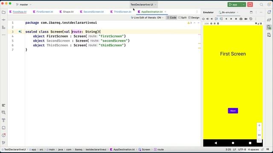Click the warnings count indicator

point(189,23)
